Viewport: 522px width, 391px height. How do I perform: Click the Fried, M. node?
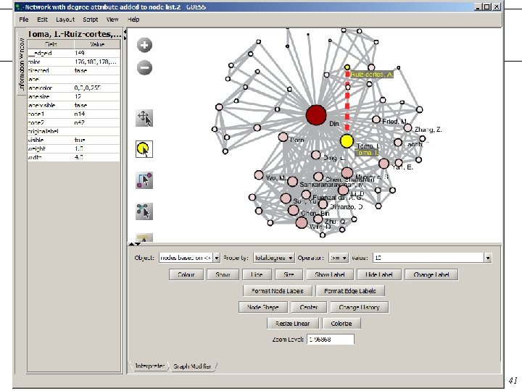376,119
